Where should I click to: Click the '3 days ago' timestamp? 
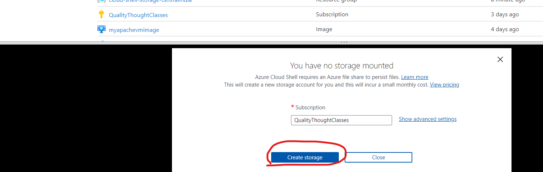505,14
